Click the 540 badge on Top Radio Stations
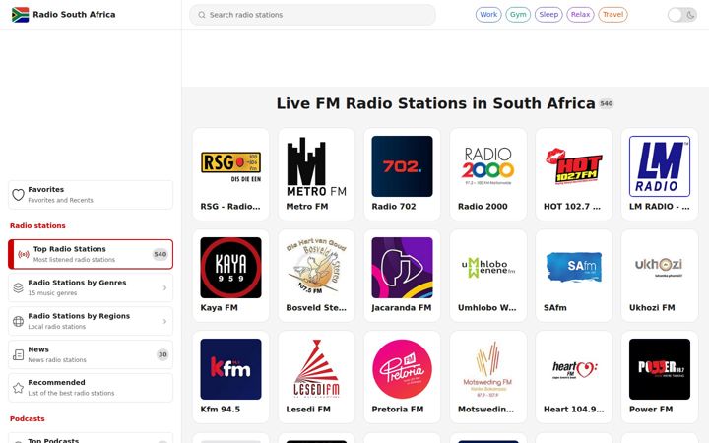Viewport: 709px width, 443px height. point(161,254)
